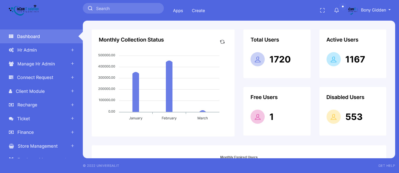Click the Active Users avatar icon

point(333,59)
